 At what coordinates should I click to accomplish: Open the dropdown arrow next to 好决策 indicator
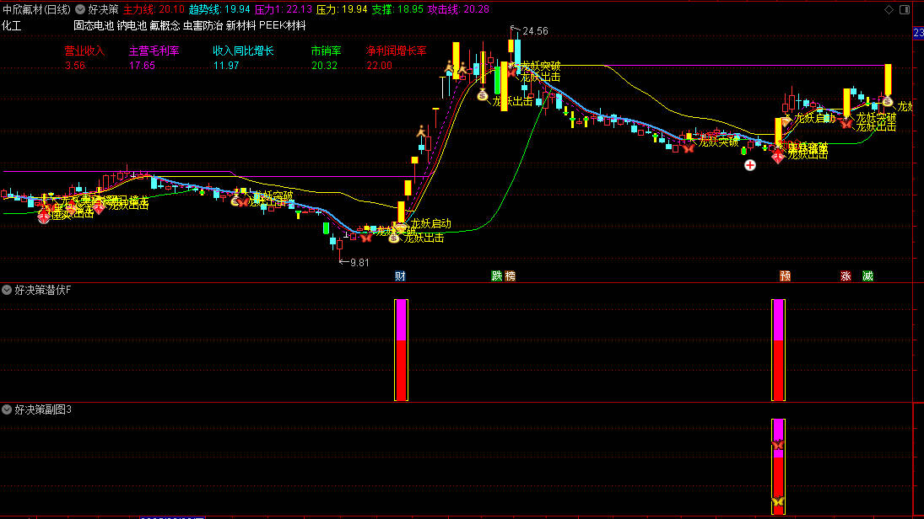click(80, 9)
